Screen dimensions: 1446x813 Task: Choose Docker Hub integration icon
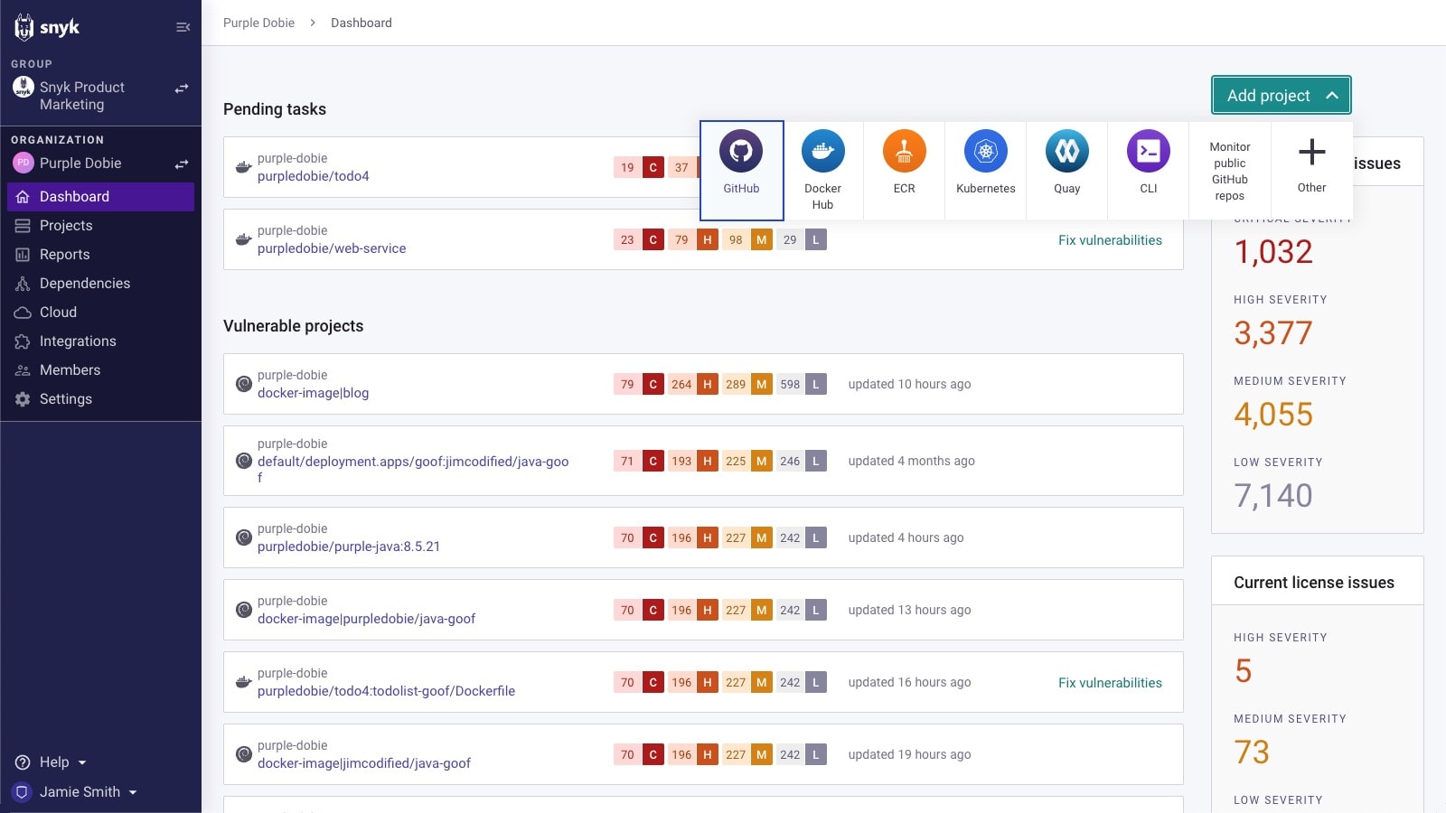[x=822, y=152]
